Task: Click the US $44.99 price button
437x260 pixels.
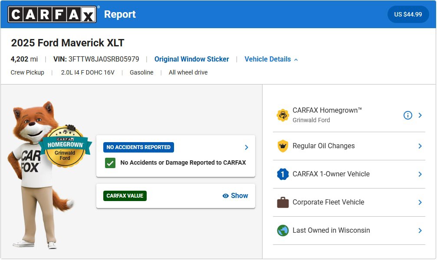Action: tap(408, 14)
